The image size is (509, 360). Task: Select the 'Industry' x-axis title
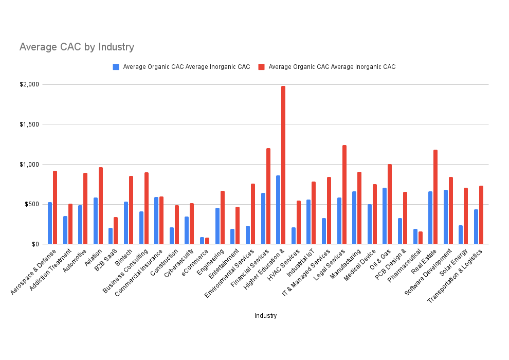pos(265,316)
